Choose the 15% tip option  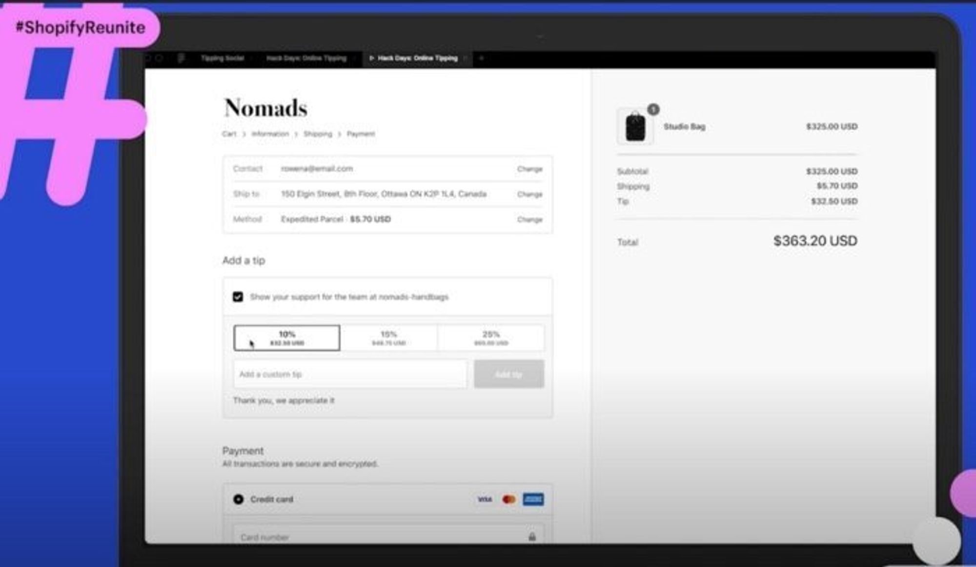tap(388, 338)
